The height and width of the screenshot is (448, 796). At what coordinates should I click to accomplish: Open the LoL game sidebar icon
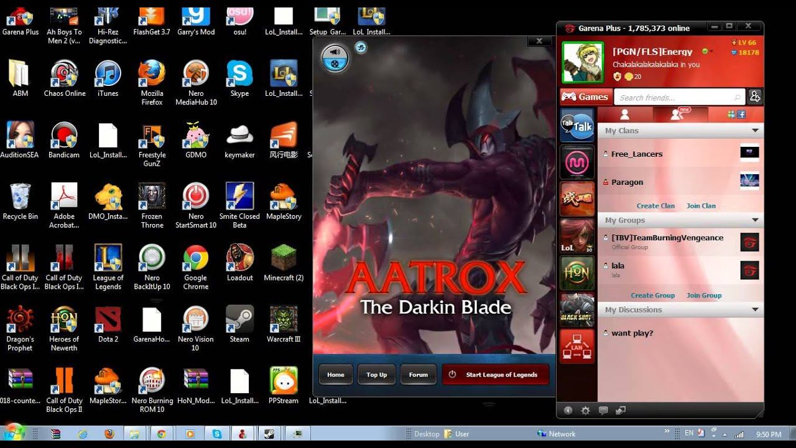tap(578, 236)
